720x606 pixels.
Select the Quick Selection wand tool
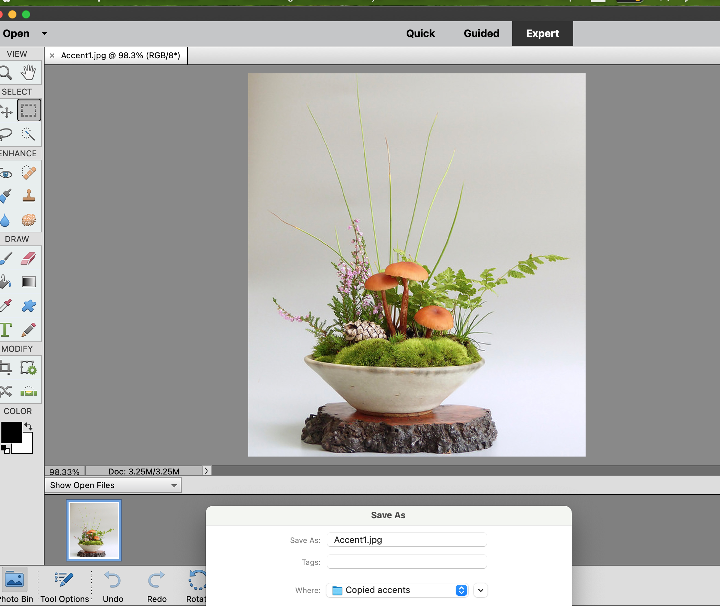click(x=28, y=134)
